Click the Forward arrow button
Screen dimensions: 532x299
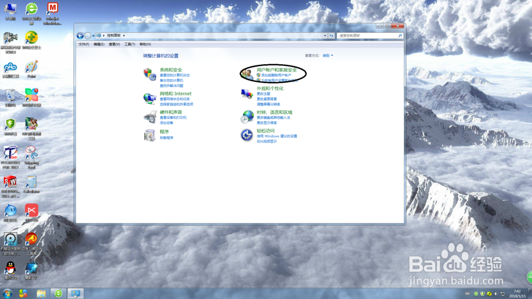click(x=88, y=36)
